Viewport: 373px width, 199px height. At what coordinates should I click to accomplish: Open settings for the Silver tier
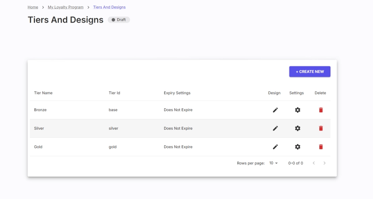pos(297,128)
